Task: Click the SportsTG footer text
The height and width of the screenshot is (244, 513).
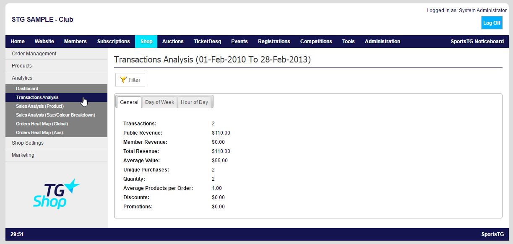Action: click(492, 234)
